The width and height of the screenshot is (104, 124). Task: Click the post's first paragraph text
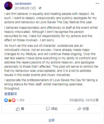click(51, 18)
